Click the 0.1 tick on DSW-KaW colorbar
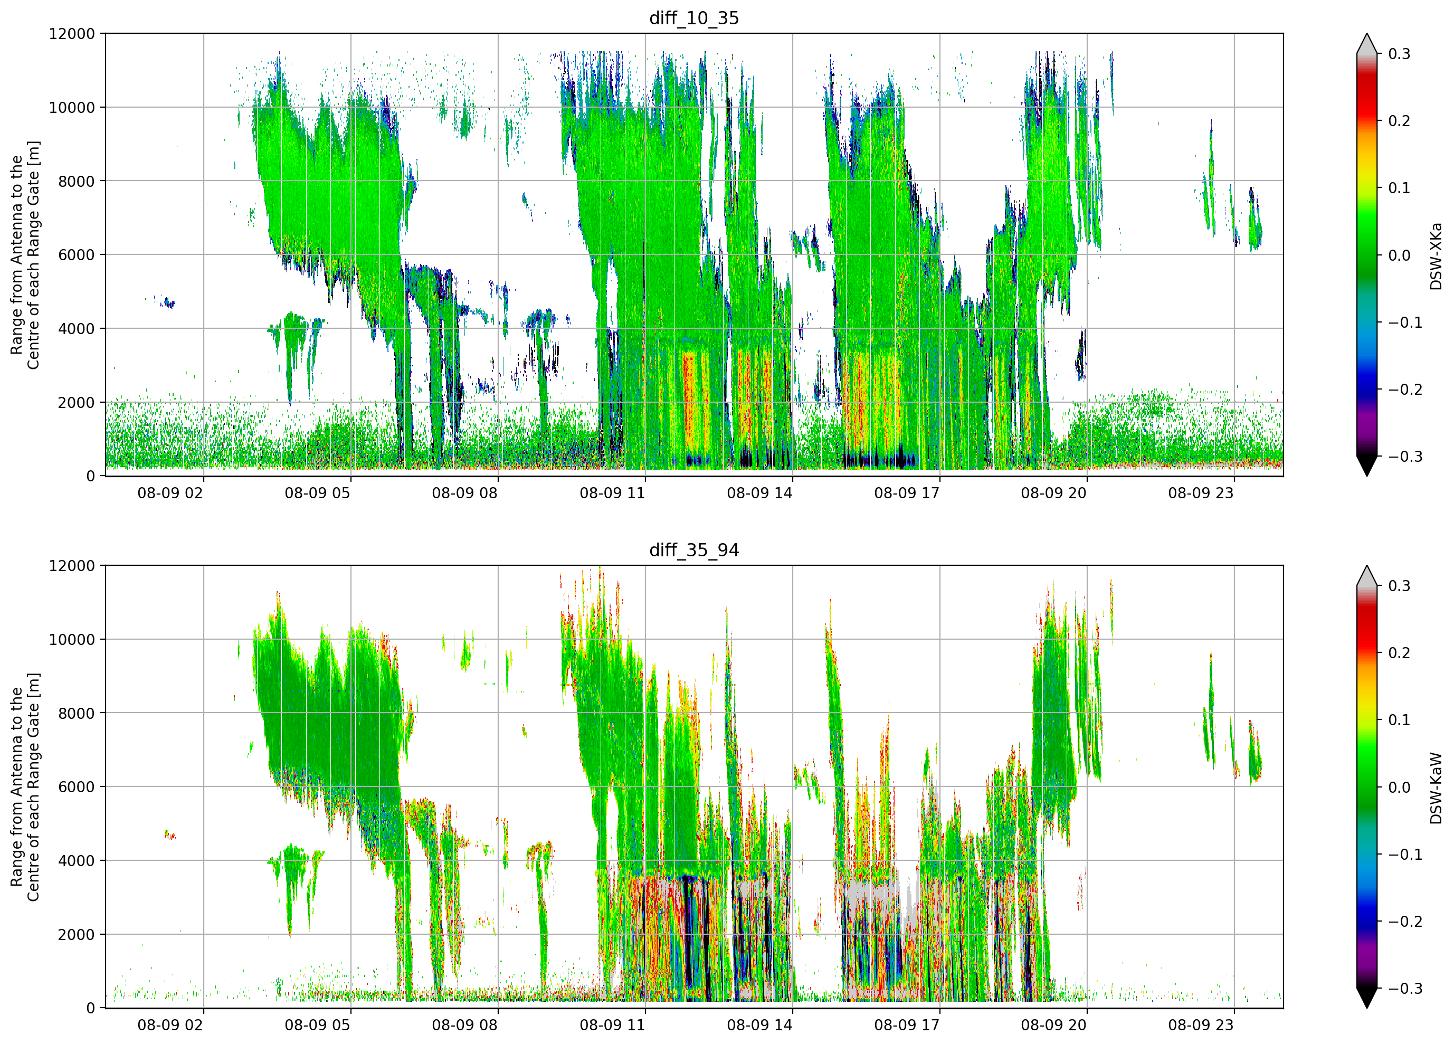 tap(1400, 721)
